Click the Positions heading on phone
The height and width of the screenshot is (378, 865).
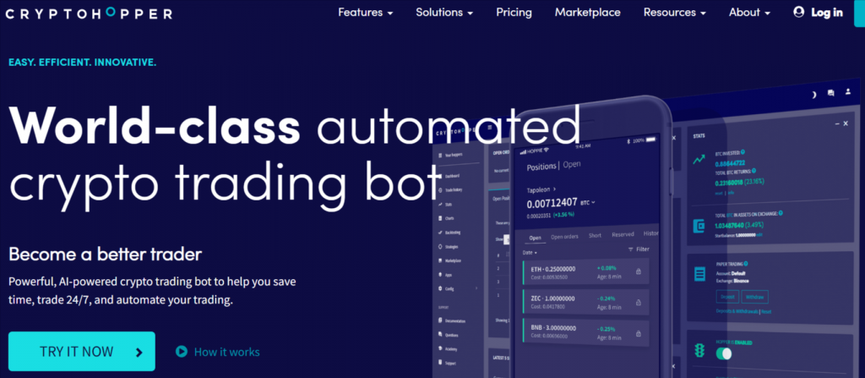(x=541, y=167)
